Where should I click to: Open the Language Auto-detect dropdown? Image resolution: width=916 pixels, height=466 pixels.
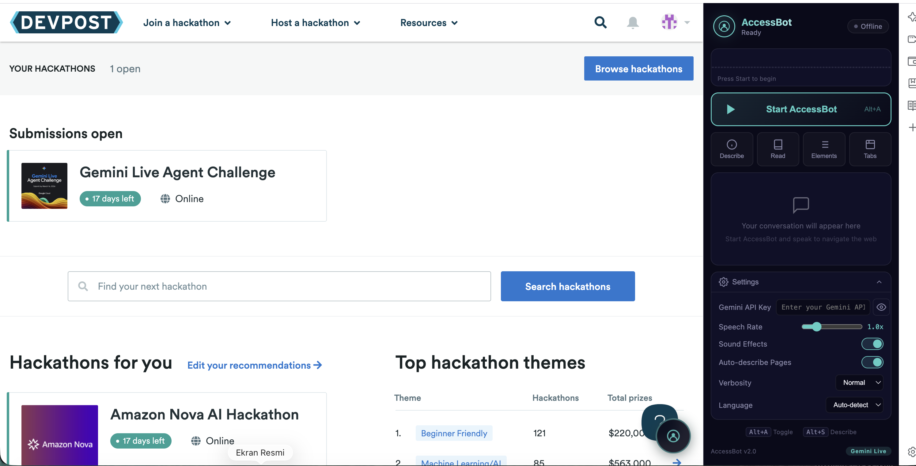854,405
